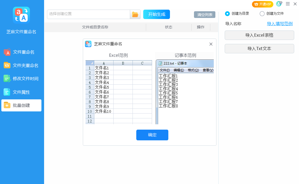
Task: Select the 创建为文件 radio option
Action: point(262,13)
